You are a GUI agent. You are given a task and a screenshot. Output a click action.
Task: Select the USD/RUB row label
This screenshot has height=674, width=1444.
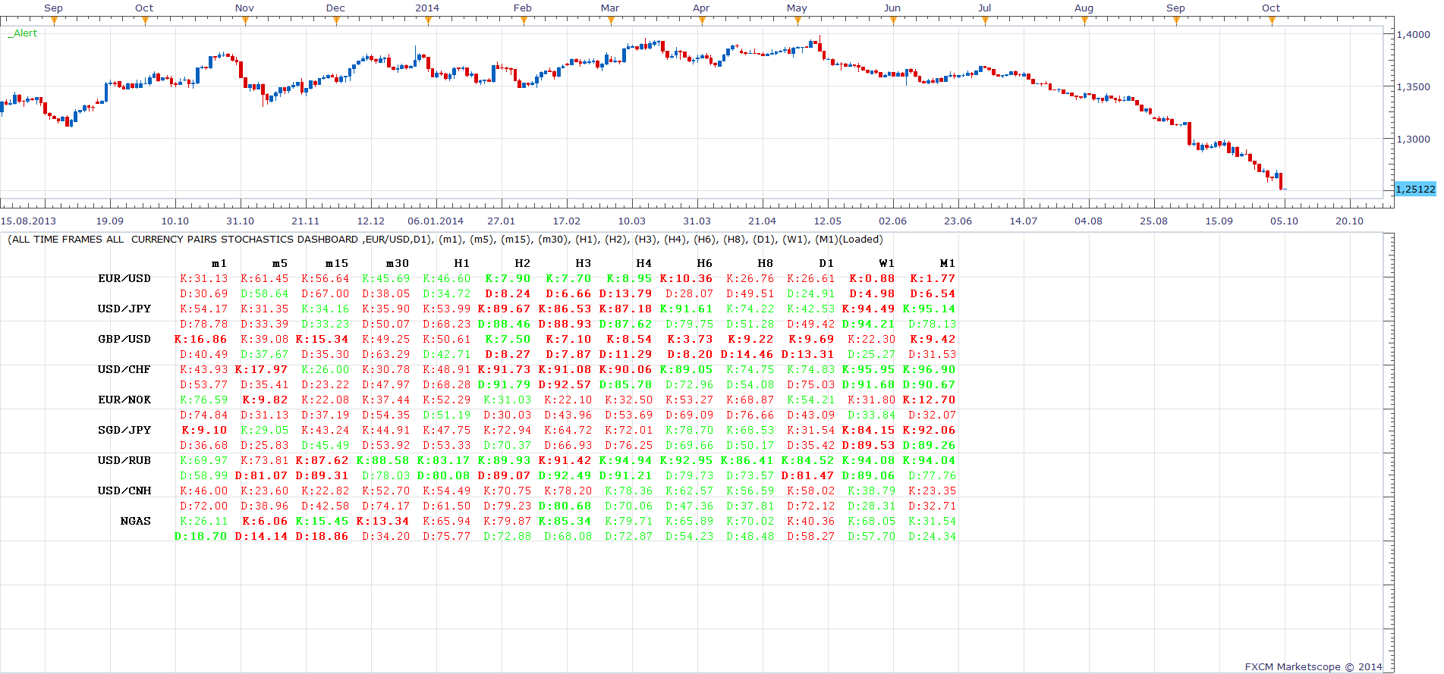pos(124,460)
